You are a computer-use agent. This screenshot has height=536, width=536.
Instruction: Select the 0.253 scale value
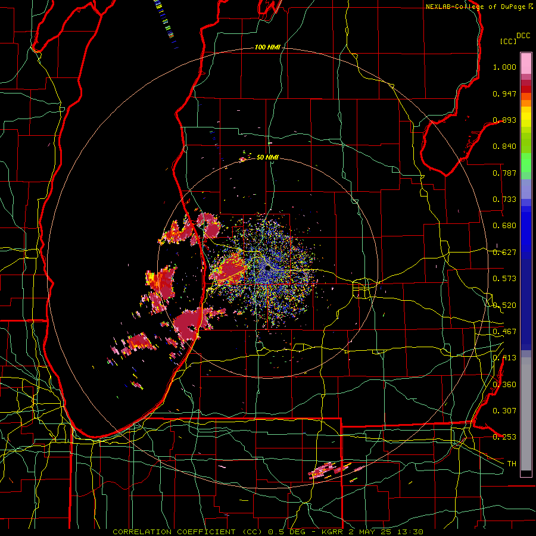[504, 437]
